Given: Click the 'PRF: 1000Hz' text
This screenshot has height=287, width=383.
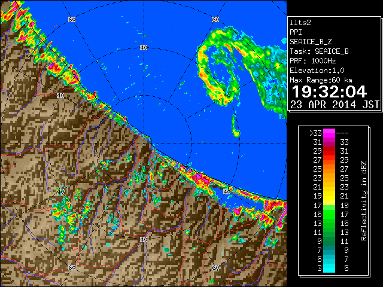Looking at the screenshot, I should (313, 61).
